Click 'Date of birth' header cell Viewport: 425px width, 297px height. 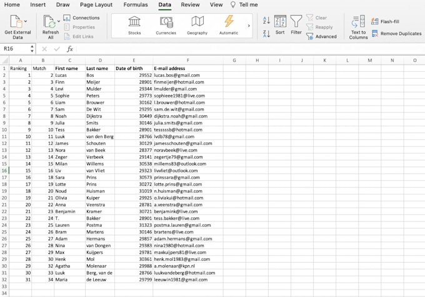(x=134, y=68)
